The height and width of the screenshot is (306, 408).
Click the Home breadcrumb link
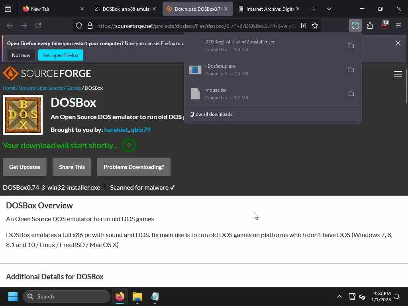(9, 88)
